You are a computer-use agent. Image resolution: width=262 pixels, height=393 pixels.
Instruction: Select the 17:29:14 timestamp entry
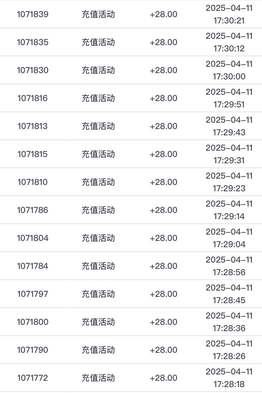tap(229, 216)
